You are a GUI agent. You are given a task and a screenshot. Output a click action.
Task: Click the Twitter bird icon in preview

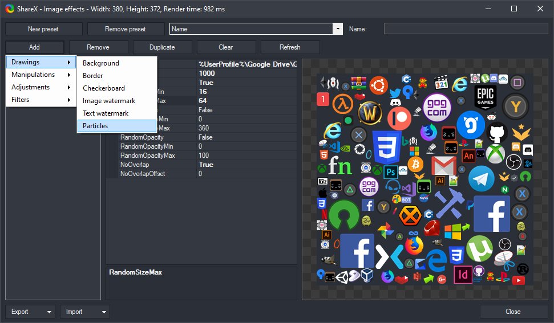click(x=395, y=93)
